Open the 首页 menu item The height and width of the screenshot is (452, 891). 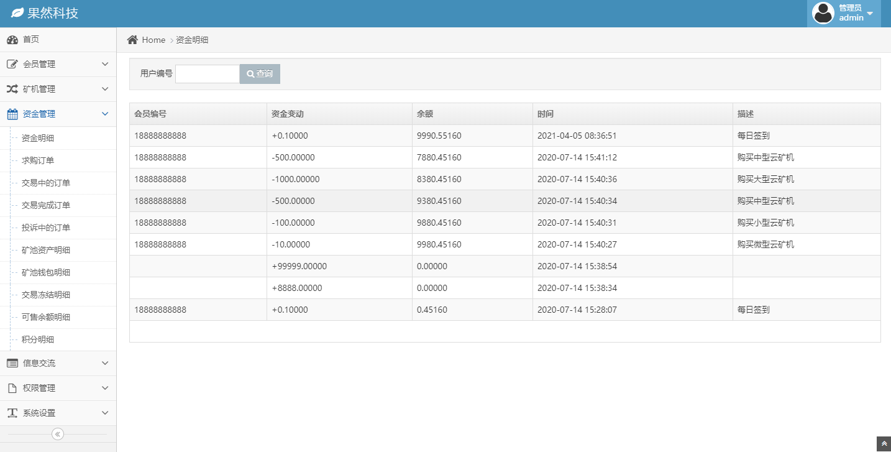58,40
